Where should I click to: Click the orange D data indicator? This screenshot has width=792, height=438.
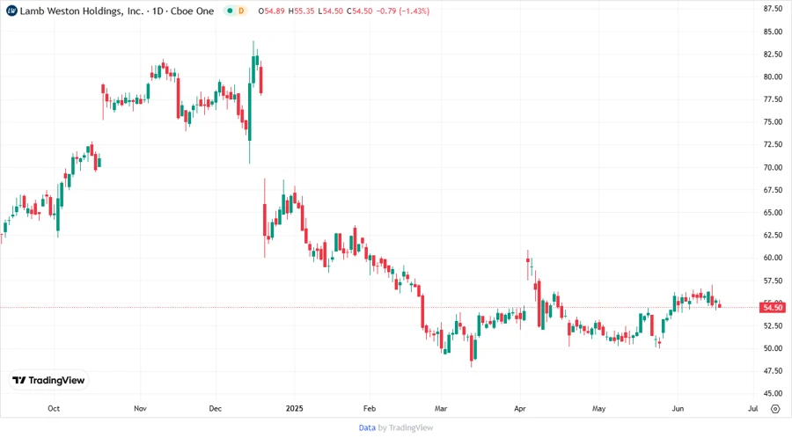(x=241, y=11)
